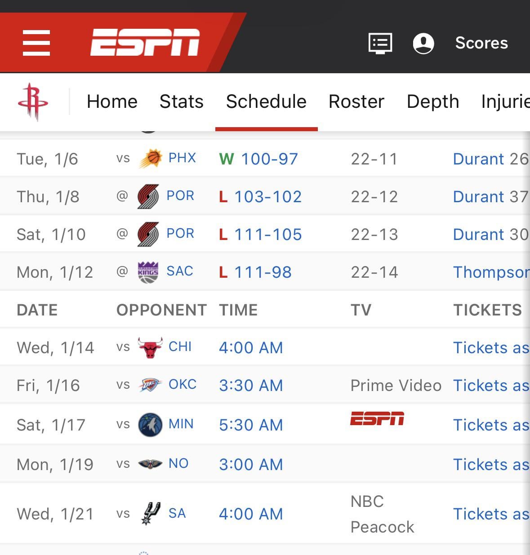This screenshot has width=530, height=555.
Task: Click the red ESPN TV logo
Action: pos(377,418)
